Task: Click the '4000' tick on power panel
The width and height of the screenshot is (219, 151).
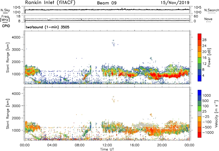Action: 16,37
